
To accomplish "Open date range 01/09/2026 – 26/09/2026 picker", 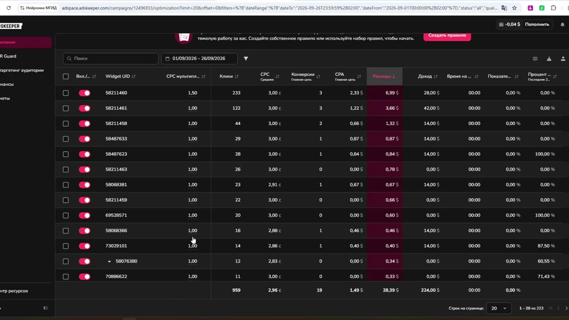I will pyautogui.click(x=199, y=59).
